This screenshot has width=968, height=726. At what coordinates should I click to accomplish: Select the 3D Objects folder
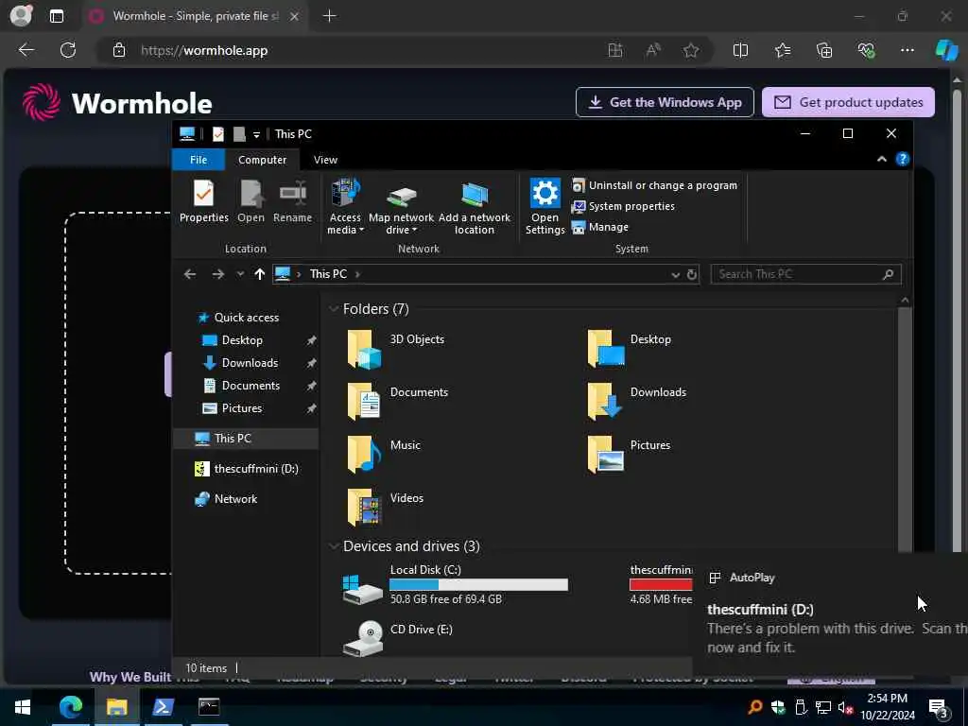pos(396,349)
